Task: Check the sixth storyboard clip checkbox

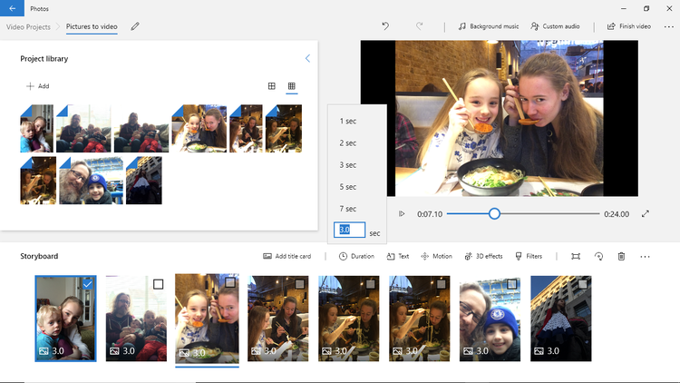Action: [441, 284]
